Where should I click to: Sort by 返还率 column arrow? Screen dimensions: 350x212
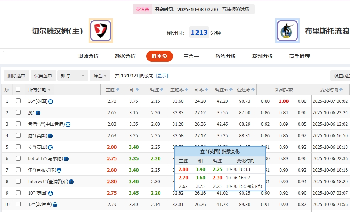(253, 90)
